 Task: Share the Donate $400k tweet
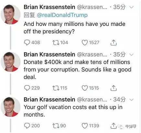click(113, 88)
